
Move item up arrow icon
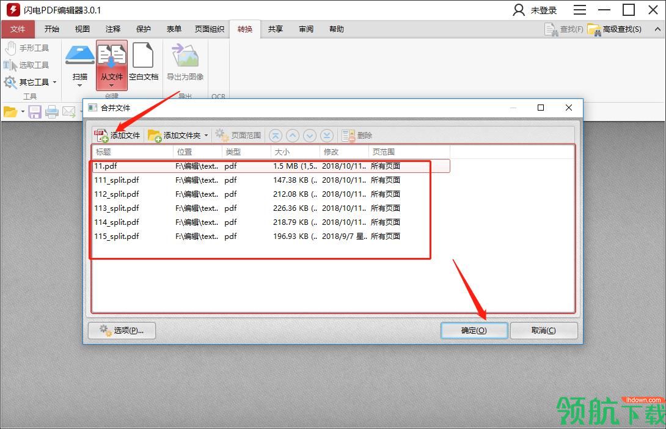point(292,136)
